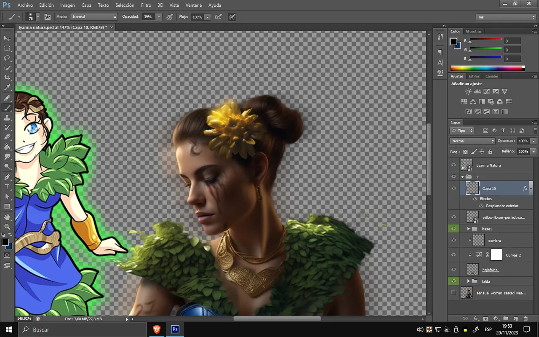Select the Move tool
This screenshot has height=337, width=539.
click(x=7, y=38)
